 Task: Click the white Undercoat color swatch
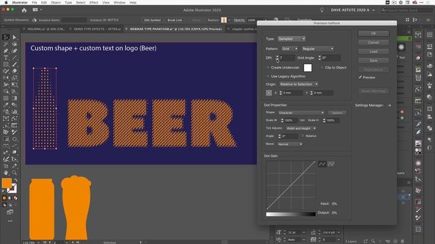[307, 68]
